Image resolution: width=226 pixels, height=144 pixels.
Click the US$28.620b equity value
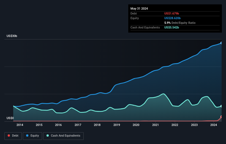coord(172,18)
